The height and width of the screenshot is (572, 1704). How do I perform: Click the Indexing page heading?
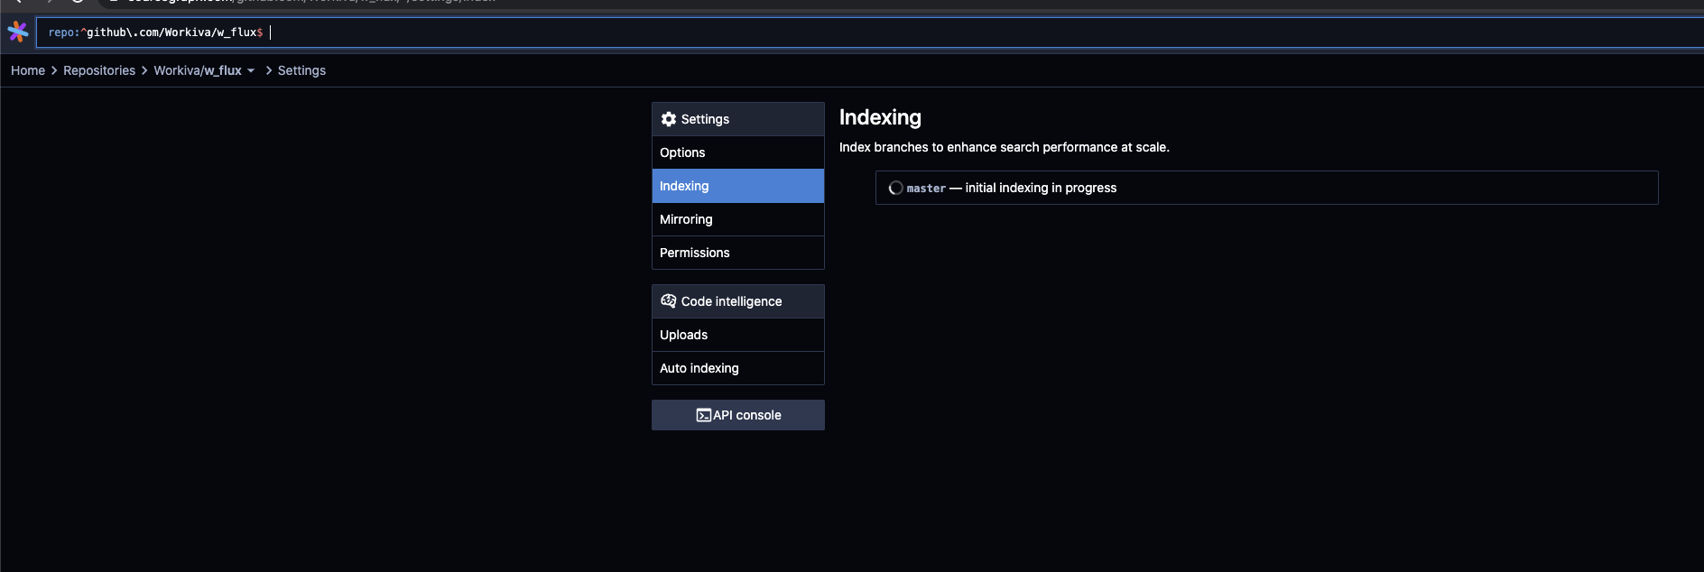880,117
